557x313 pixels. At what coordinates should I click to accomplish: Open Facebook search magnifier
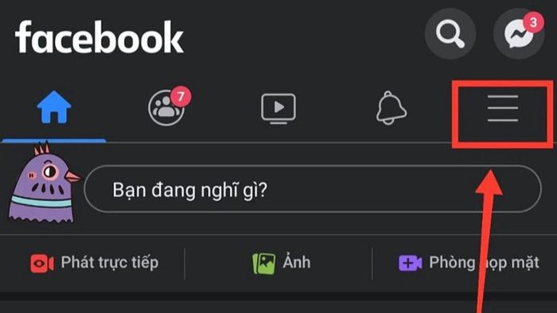point(450,33)
